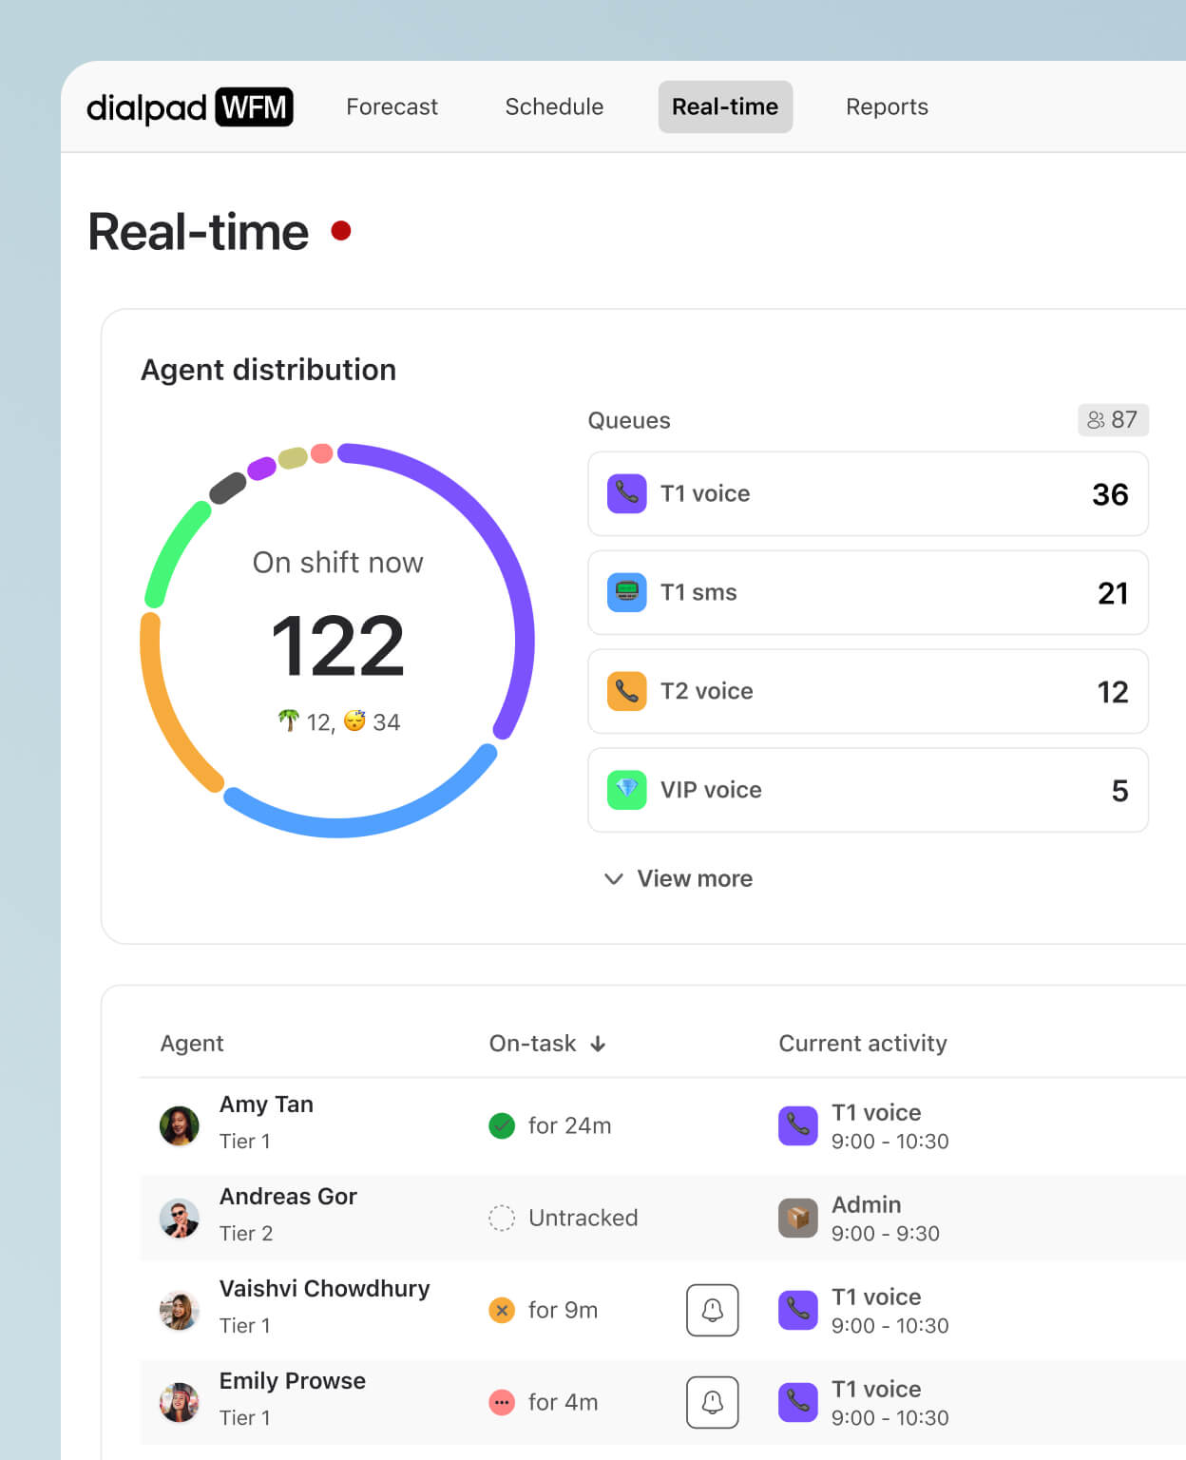The width and height of the screenshot is (1186, 1460).
Task: Click Andreas Gor's Untracked status indicator
Action: 502,1218
